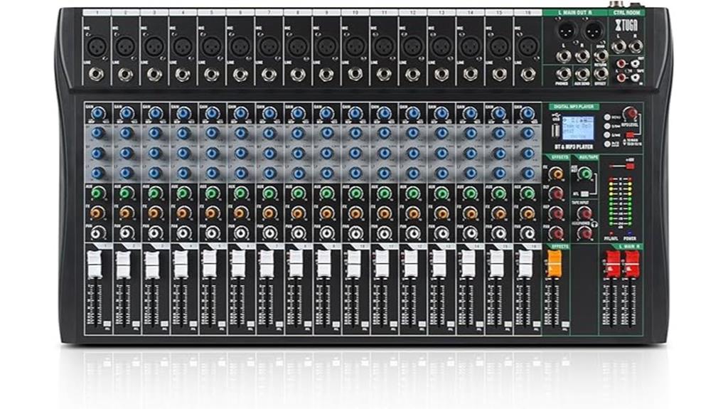The image size is (728, 409).
Task: Click the 'CTRL ROOM' green header label
Action: (x=626, y=13)
